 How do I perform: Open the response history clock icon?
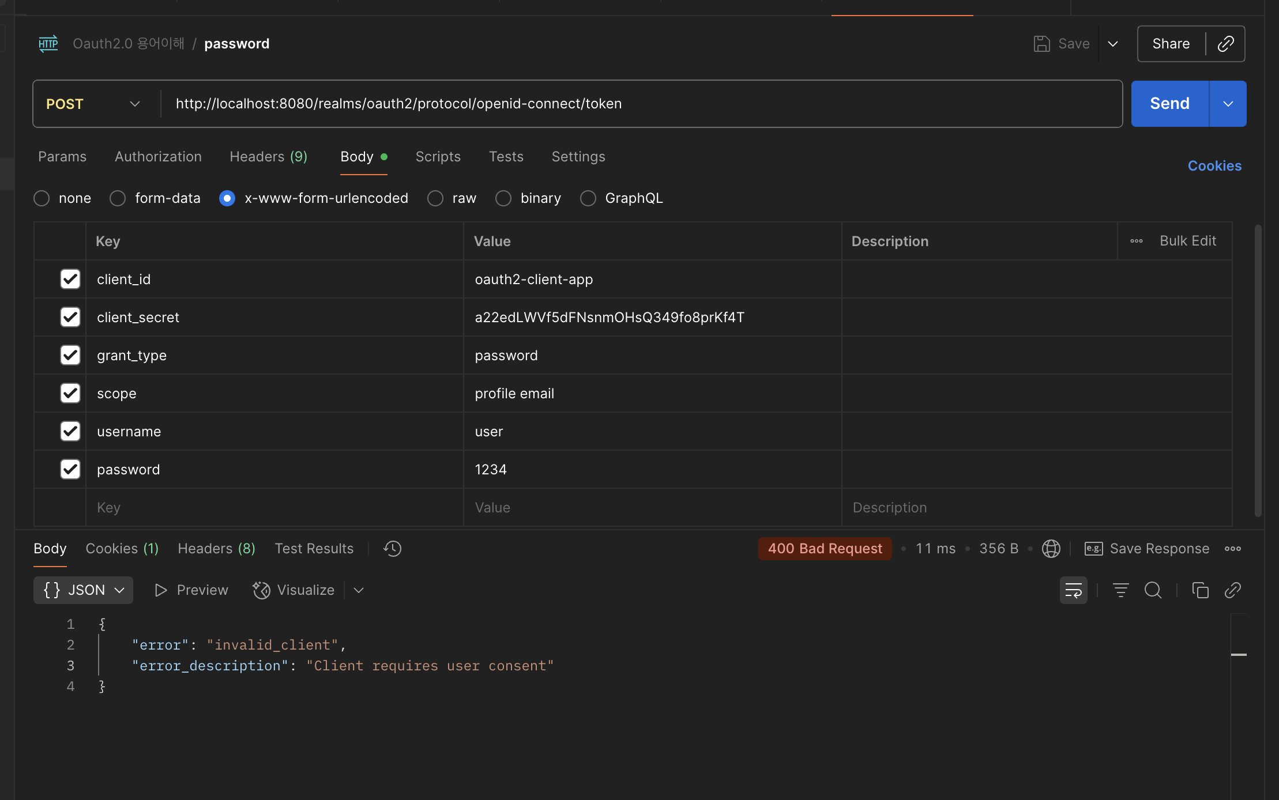point(393,549)
